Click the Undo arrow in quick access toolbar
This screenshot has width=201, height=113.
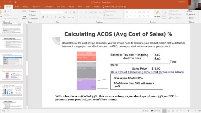pos(5,2)
